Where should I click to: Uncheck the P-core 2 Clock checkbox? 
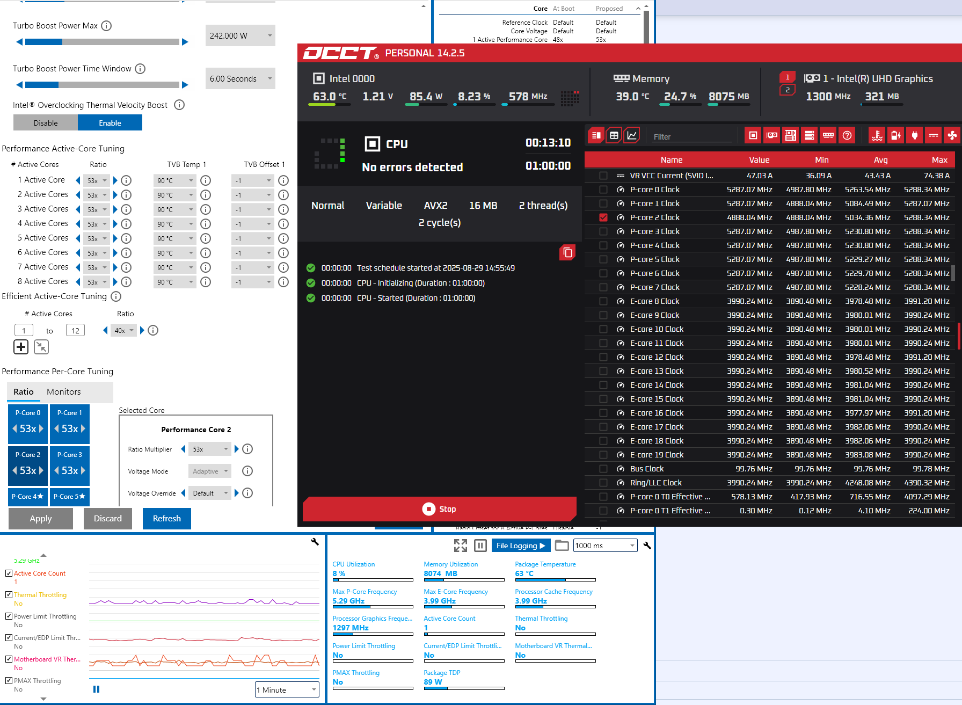click(603, 217)
